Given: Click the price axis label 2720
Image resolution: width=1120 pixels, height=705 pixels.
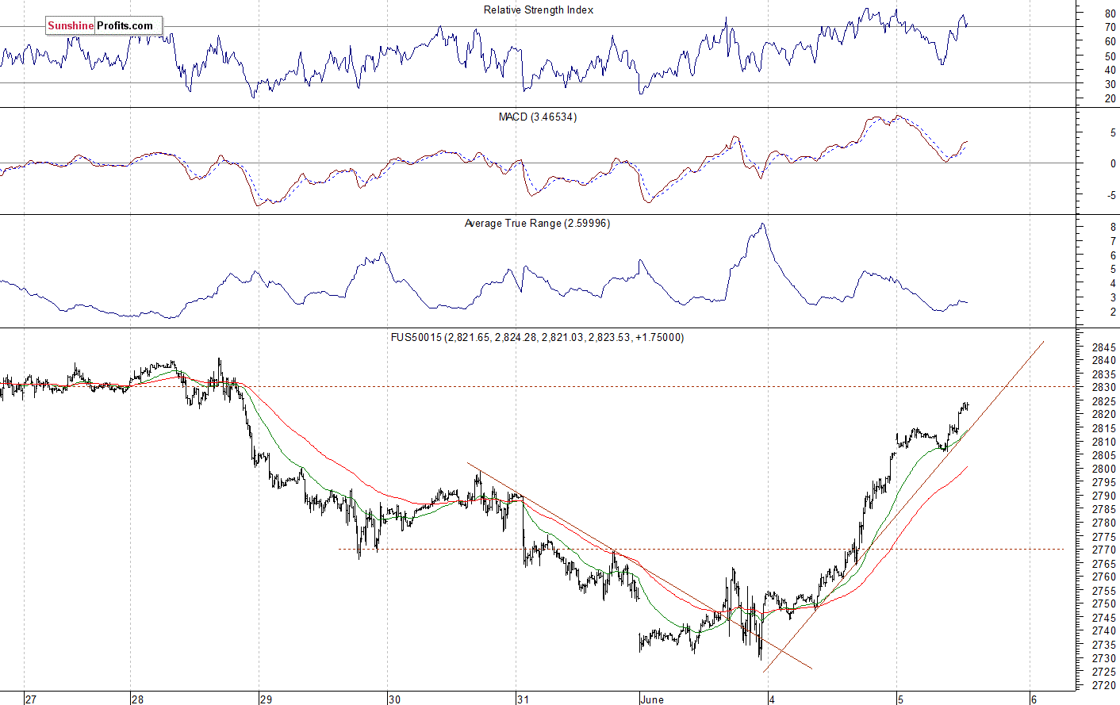Looking at the screenshot, I should pyautogui.click(x=1104, y=685).
